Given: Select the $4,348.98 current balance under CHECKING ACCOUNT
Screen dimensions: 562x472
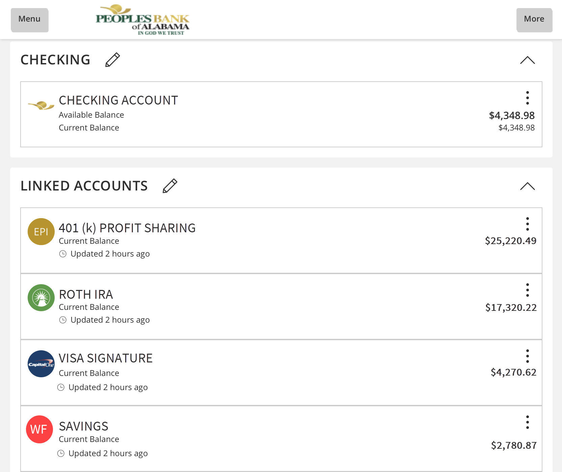Looking at the screenshot, I should point(516,128).
